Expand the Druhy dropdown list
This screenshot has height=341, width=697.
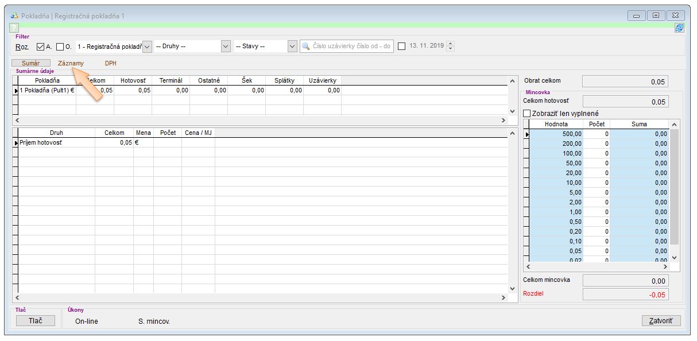[226, 46]
